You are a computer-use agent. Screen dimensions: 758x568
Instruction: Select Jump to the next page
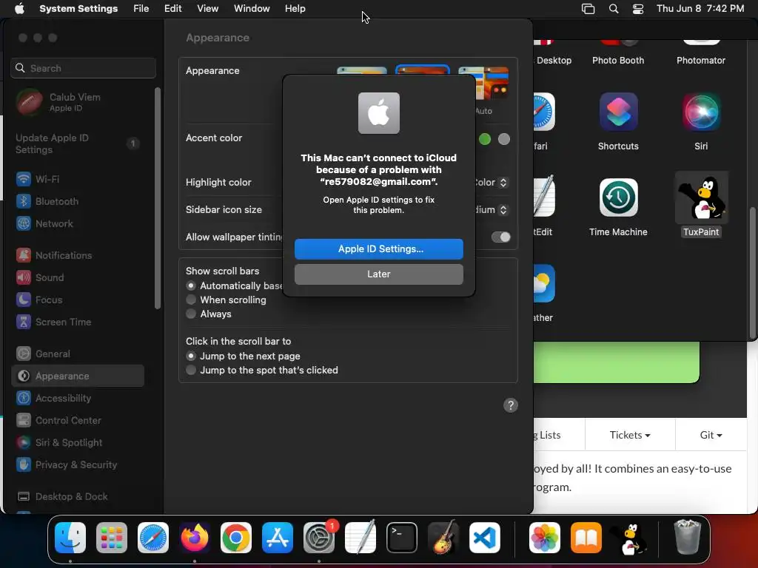(191, 356)
